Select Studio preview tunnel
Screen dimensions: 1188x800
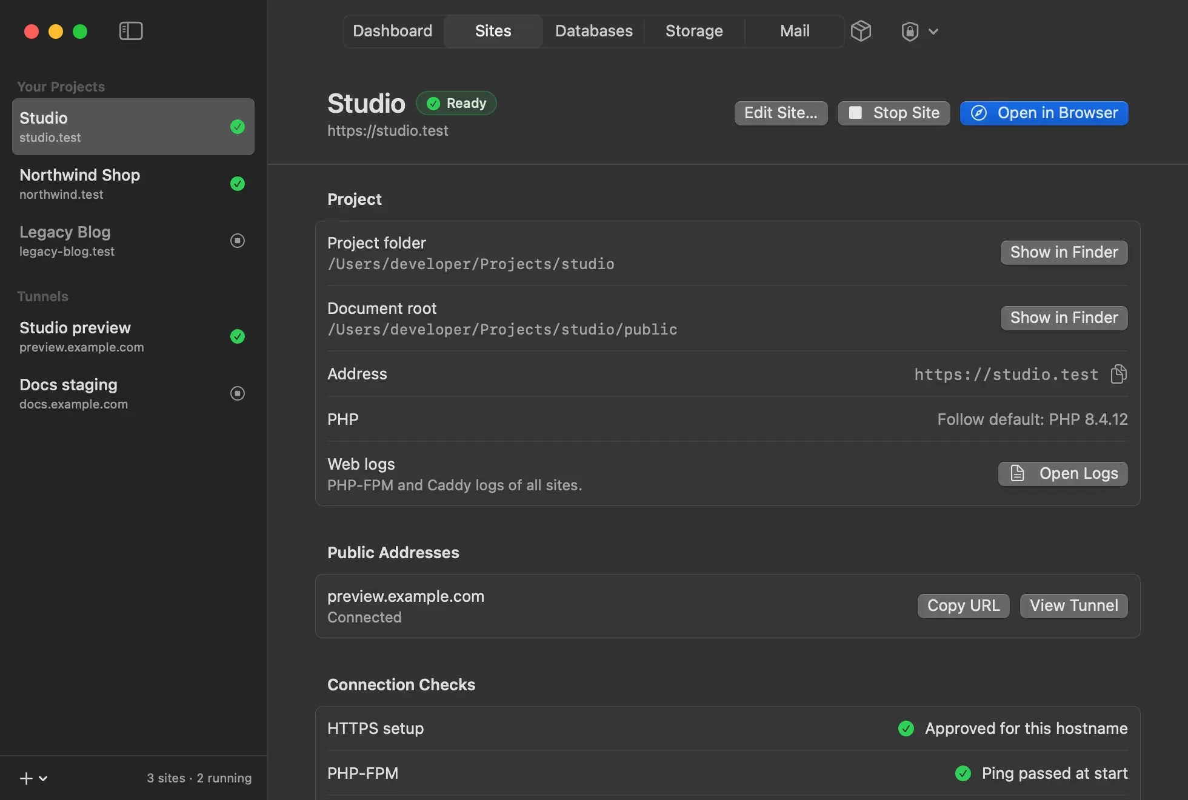(133, 336)
